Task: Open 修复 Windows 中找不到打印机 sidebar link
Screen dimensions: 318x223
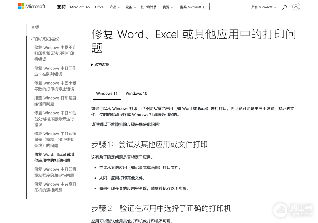Action: pyautogui.click(x=55, y=53)
